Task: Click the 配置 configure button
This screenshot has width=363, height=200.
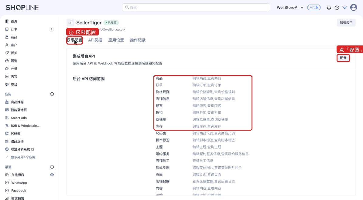Action: [343, 58]
